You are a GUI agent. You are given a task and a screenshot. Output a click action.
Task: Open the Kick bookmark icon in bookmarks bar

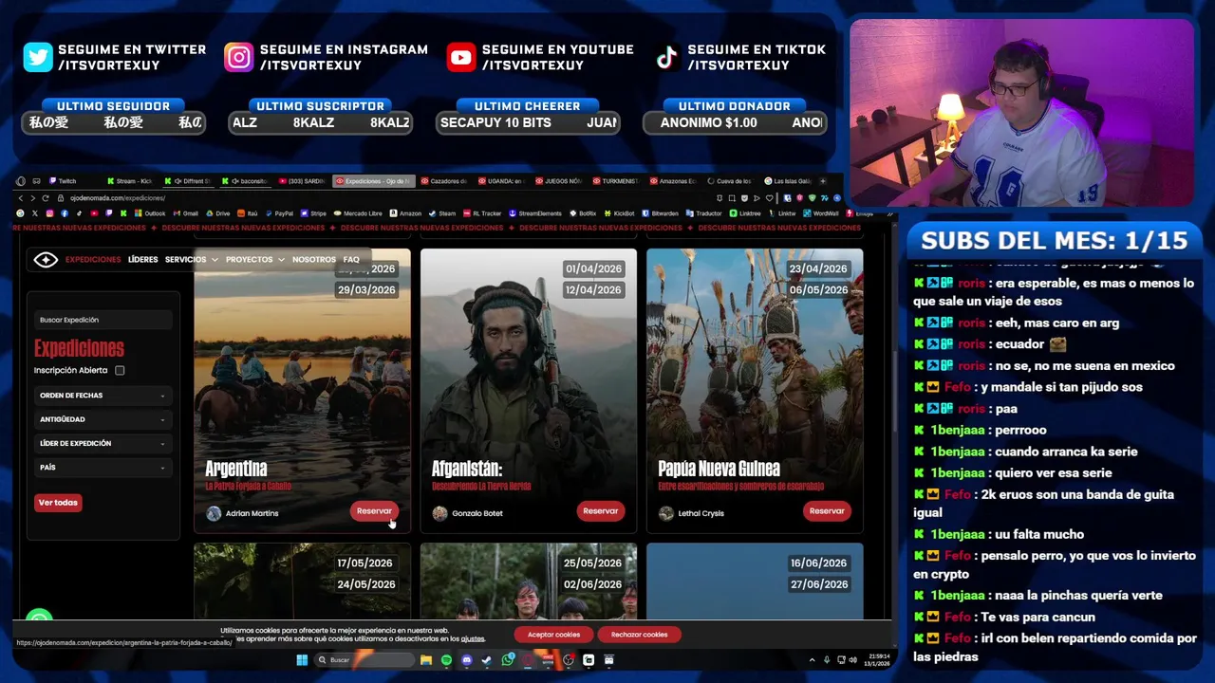pyautogui.click(x=123, y=213)
